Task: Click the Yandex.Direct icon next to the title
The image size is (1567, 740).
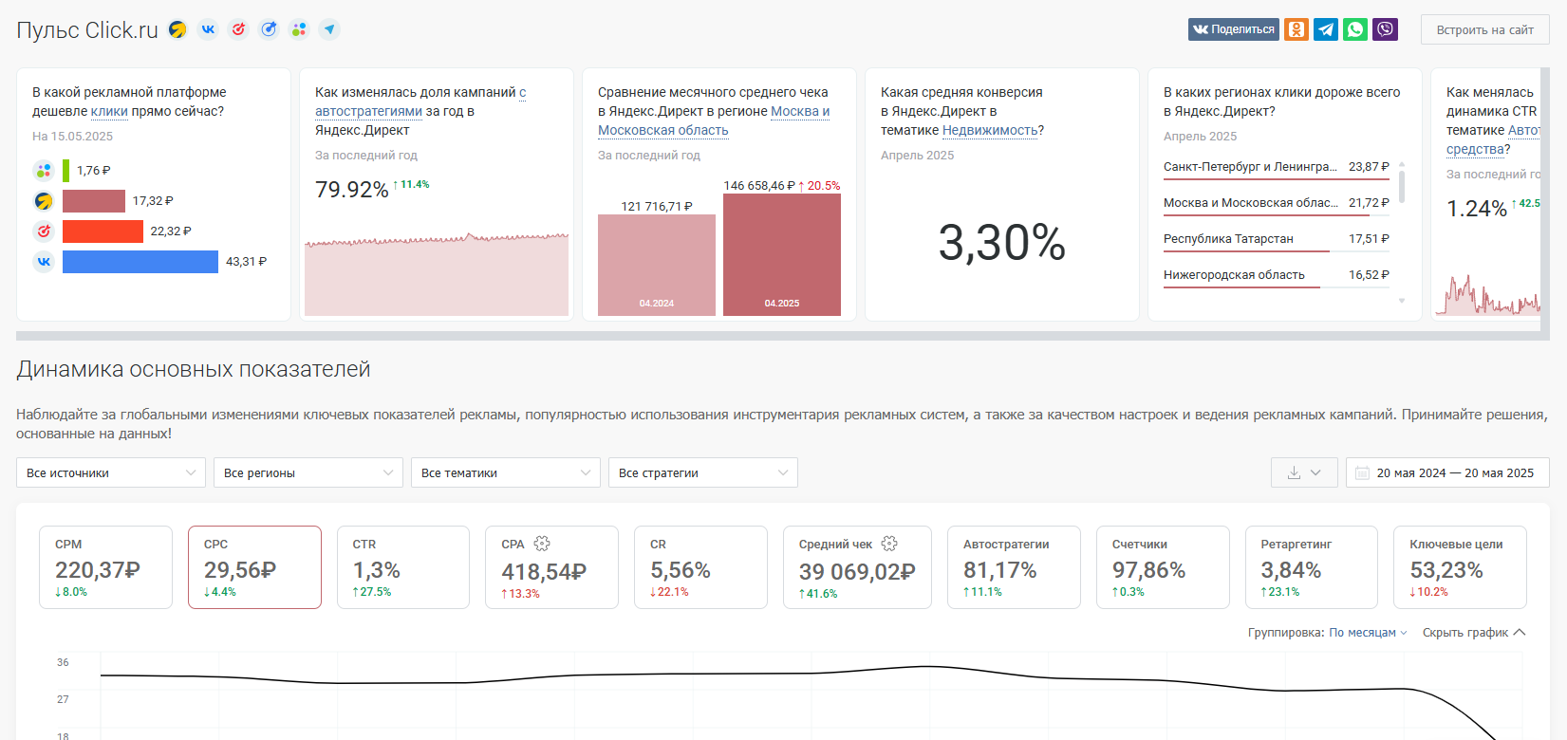Action: coord(177,29)
